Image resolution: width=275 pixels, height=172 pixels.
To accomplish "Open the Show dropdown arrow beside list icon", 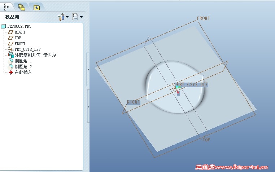I will tap(81, 17).
